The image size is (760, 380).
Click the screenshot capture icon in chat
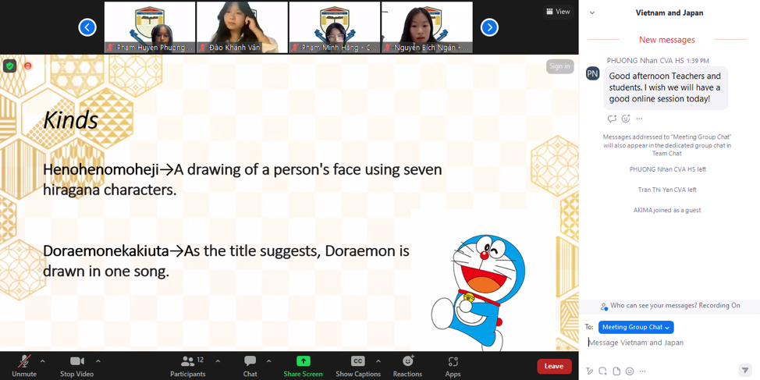(x=602, y=371)
